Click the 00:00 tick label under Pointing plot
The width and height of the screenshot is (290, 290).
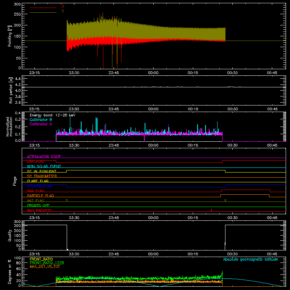153,73
